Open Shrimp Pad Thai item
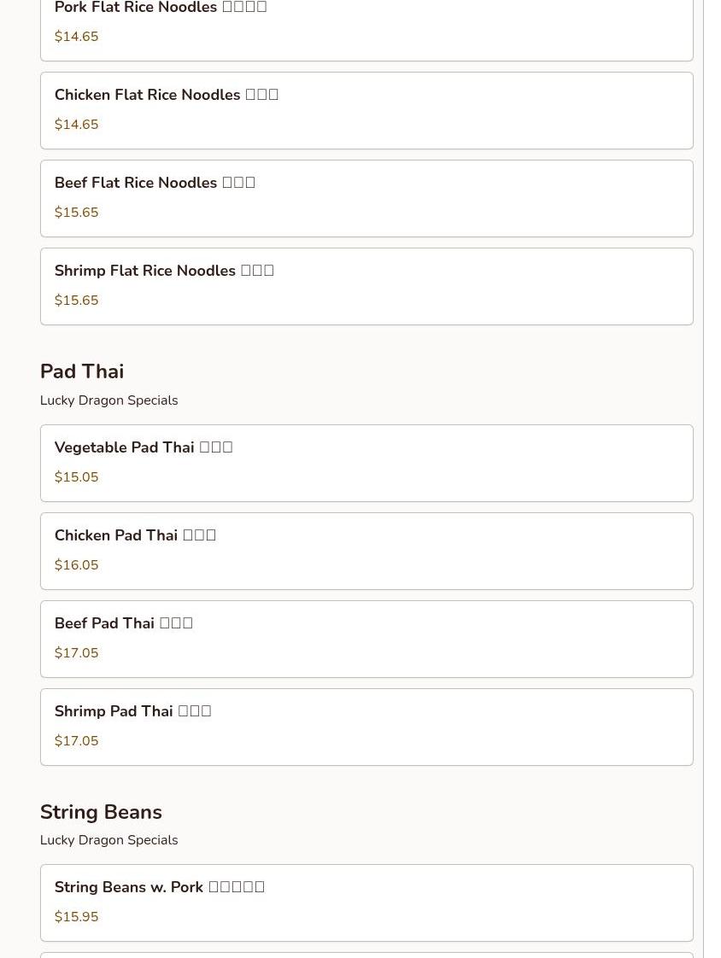This screenshot has width=721, height=958. [366, 727]
